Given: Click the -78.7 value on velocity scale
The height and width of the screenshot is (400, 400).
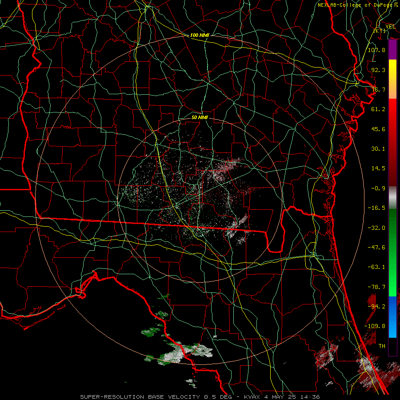Looking at the screenshot, I should (x=376, y=287).
